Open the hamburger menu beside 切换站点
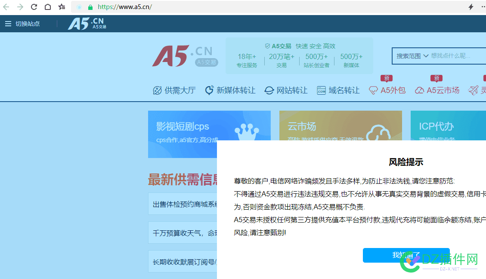 coord(8,24)
